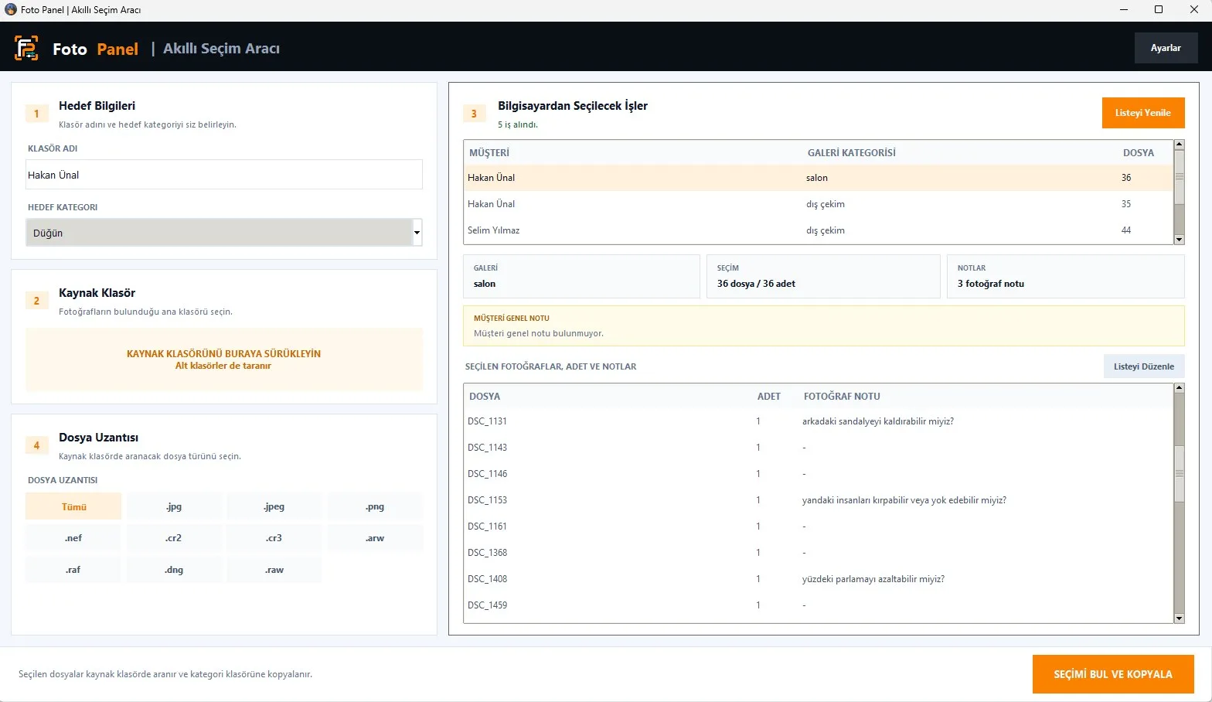Click the Klasör Adı input field
The width and height of the screenshot is (1212, 702).
pyautogui.click(x=224, y=175)
